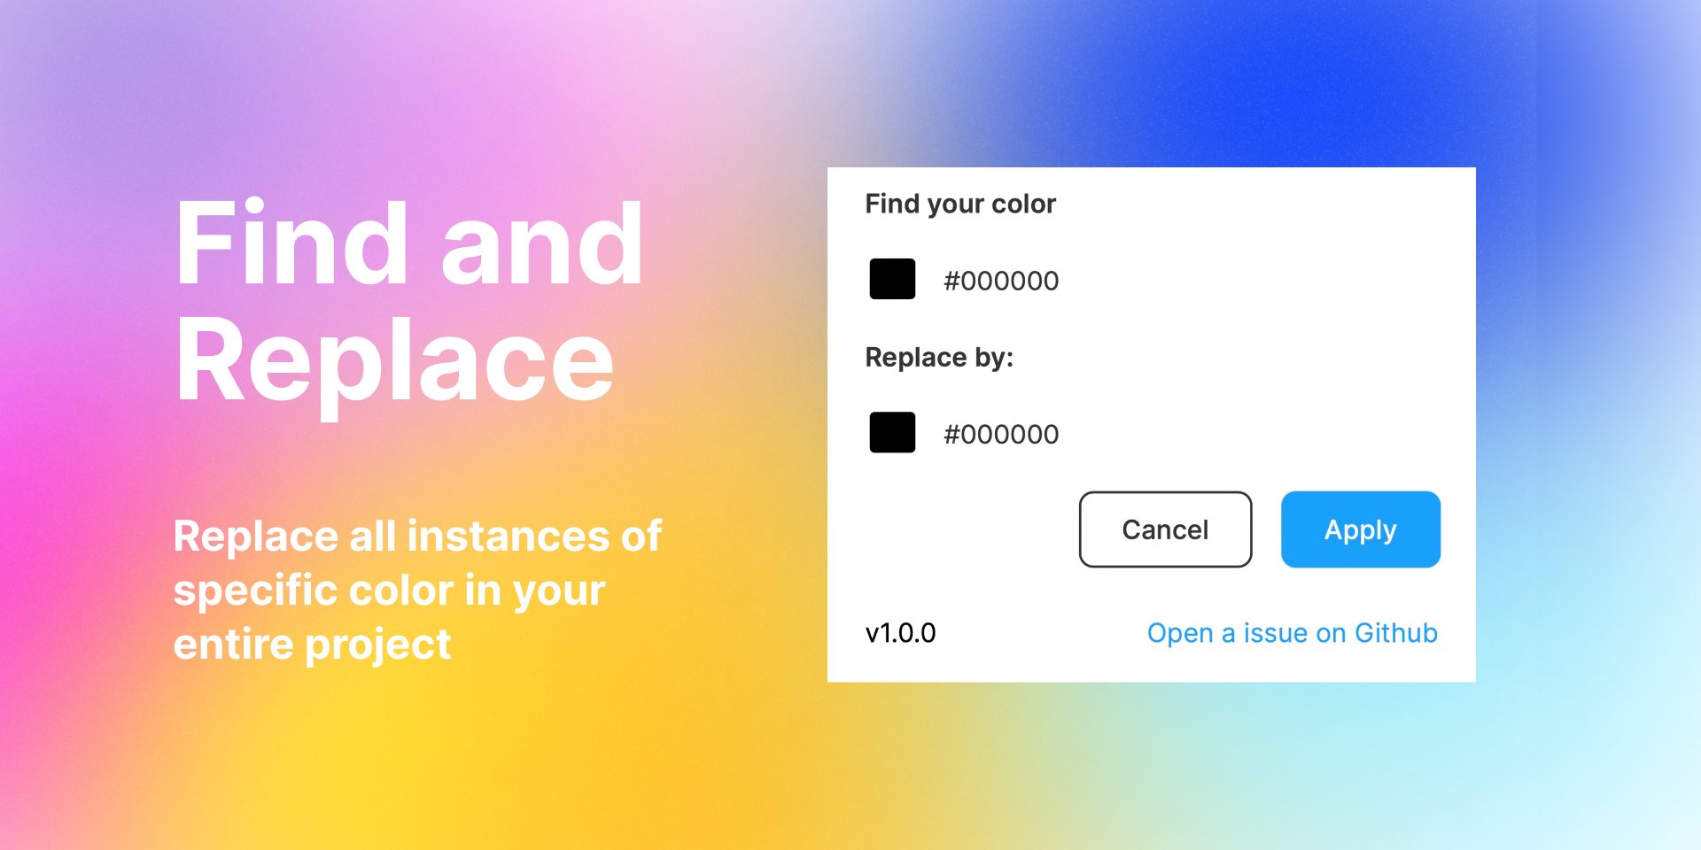Open the color picker for the replacement color

(x=891, y=433)
